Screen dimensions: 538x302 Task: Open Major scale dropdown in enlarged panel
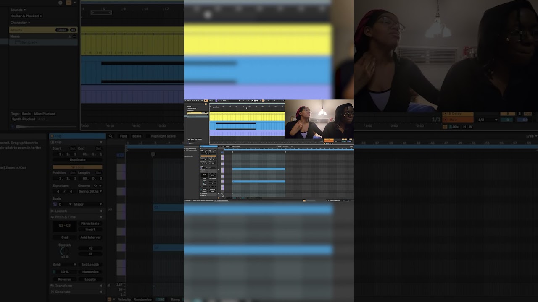pos(88,204)
